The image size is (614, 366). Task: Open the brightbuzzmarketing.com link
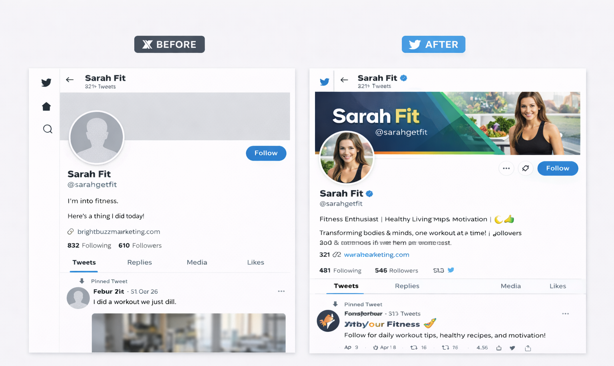(119, 232)
